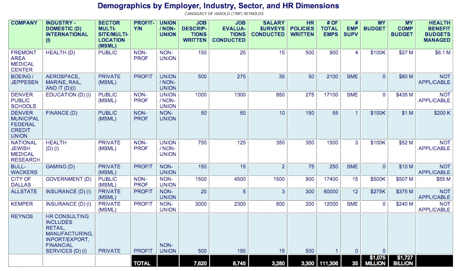Click Fremont's HEALTH (D) industry cell
The height and width of the screenshot is (271, 463).
[69, 61]
